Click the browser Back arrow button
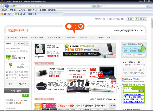 click(2, 6)
